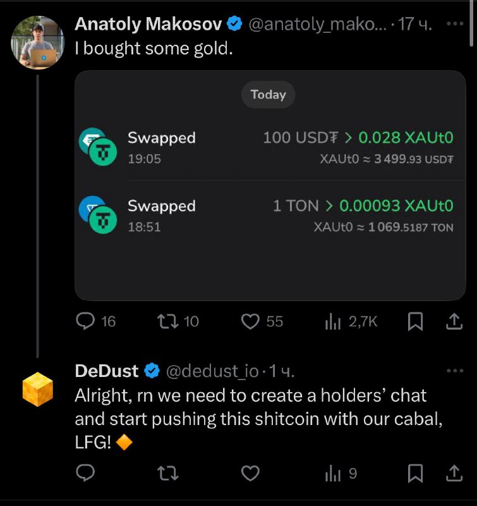This screenshot has height=506, width=477.
Task: Visit the @dedust_io handle link
Action: click(x=212, y=371)
